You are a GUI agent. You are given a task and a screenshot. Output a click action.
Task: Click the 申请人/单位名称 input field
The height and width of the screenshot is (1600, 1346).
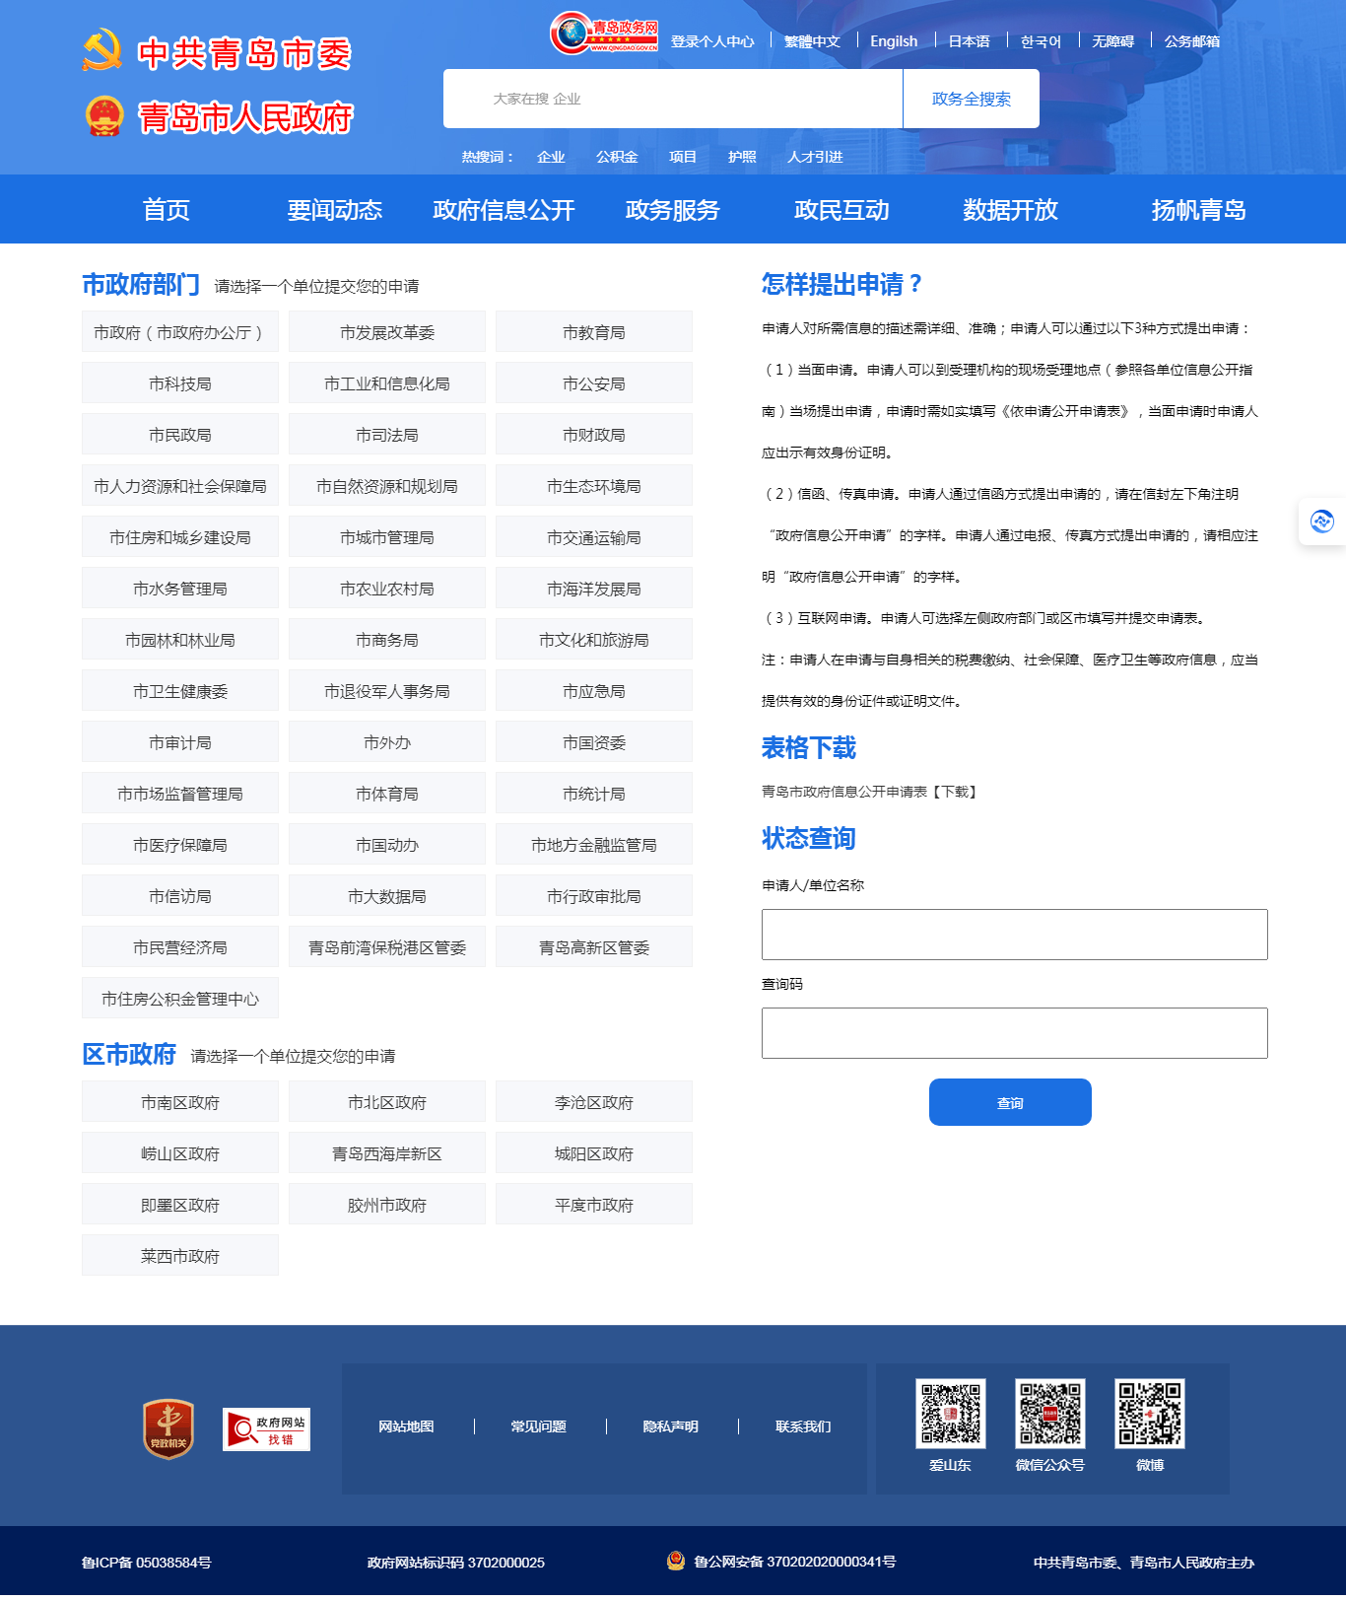tap(1014, 935)
